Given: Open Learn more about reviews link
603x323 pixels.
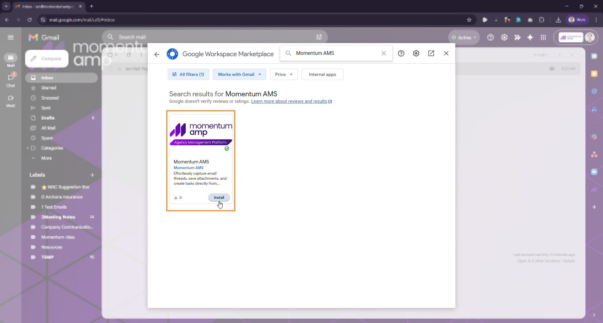Looking at the screenshot, I should (291, 101).
